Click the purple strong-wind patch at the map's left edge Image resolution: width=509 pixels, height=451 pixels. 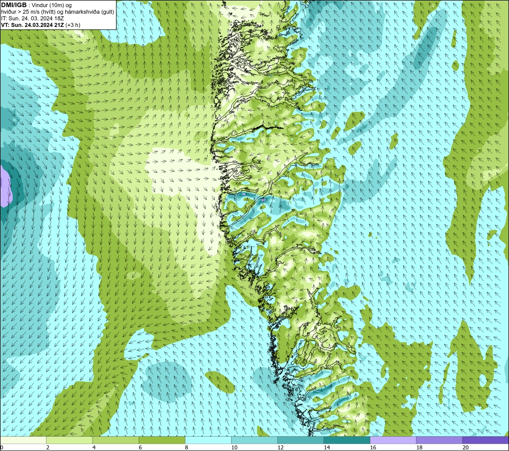coord(5,187)
